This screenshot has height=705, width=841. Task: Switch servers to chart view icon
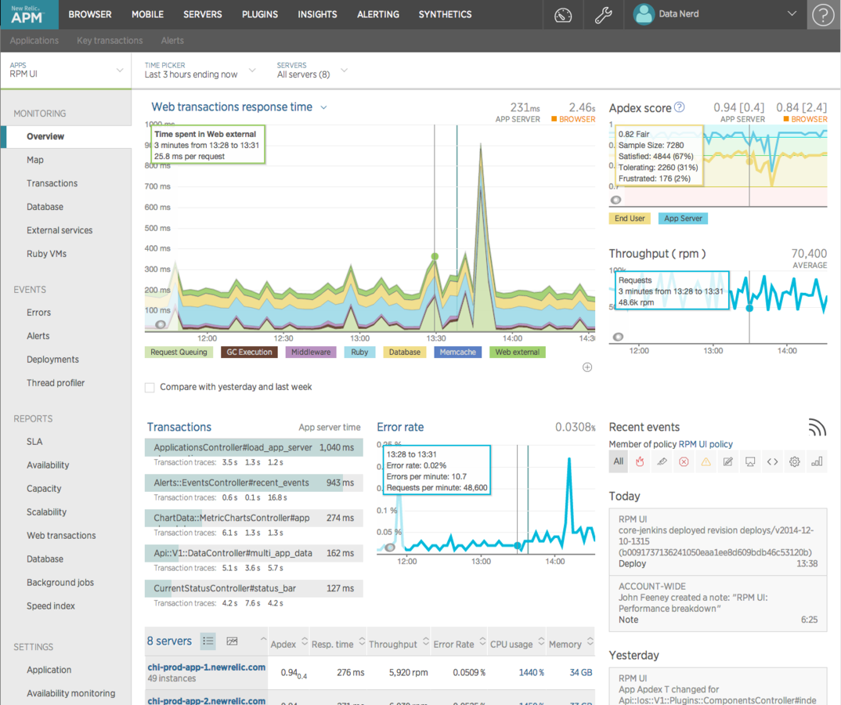(233, 641)
